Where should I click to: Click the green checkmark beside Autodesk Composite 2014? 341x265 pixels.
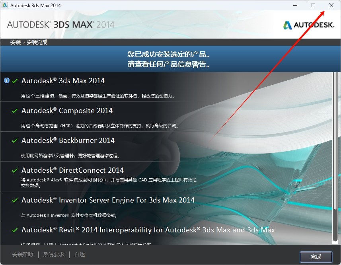tap(15, 111)
